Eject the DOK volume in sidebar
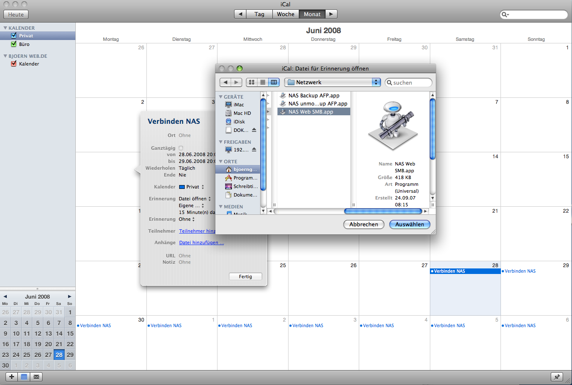This screenshot has height=385, width=572. 254,130
